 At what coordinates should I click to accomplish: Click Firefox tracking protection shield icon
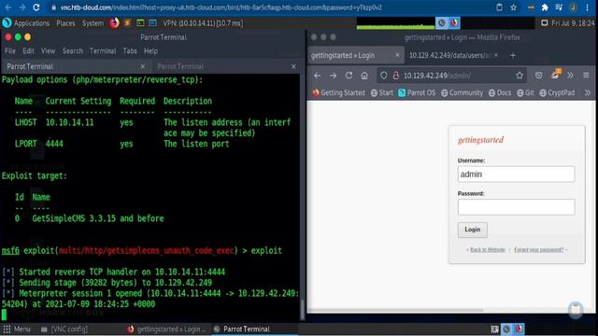tap(384, 76)
